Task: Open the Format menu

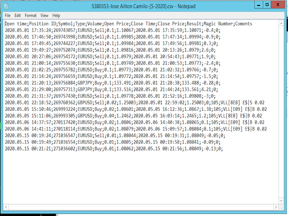Action: click(x=31, y=15)
